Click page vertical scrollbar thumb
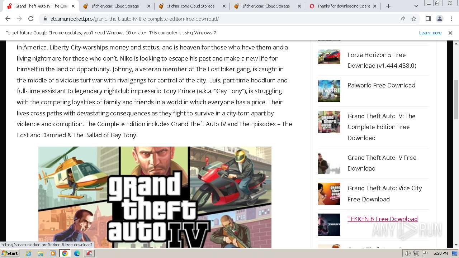Screen dimensions: 459x258 click(x=456, y=100)
